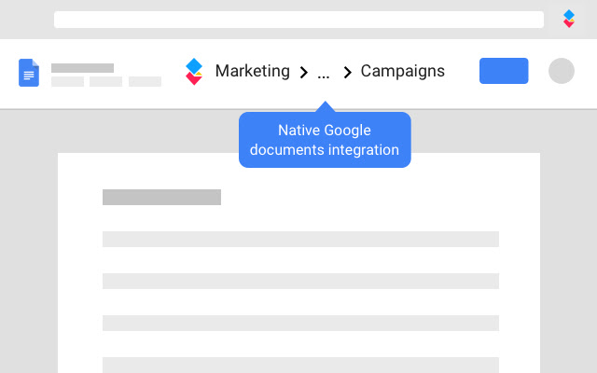Click the extension icon in browser toolbar
Screen dimensions: 597x373
pos(569,19)
